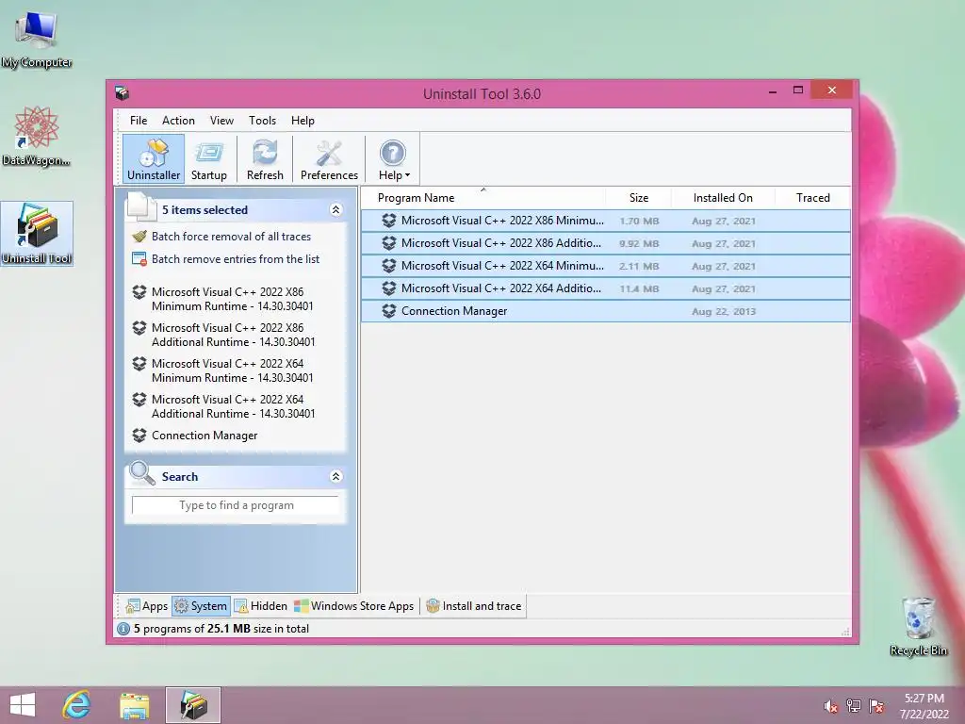Switch to the Startup toolbar section
The image size is (965, 724).
coord(208,159)
